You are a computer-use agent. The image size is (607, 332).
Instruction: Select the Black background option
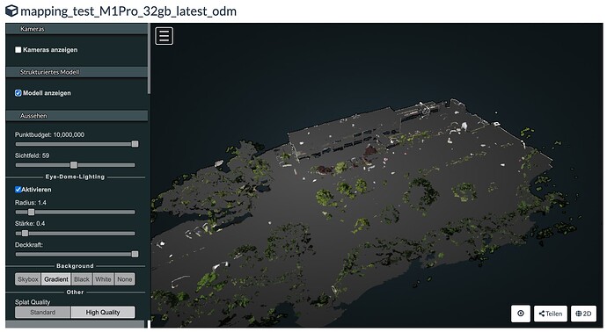tap(82, 279)
